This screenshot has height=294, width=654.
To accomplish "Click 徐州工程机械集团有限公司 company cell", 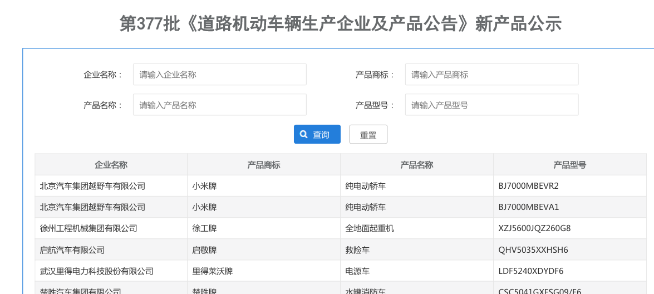I will coord(88,228).
